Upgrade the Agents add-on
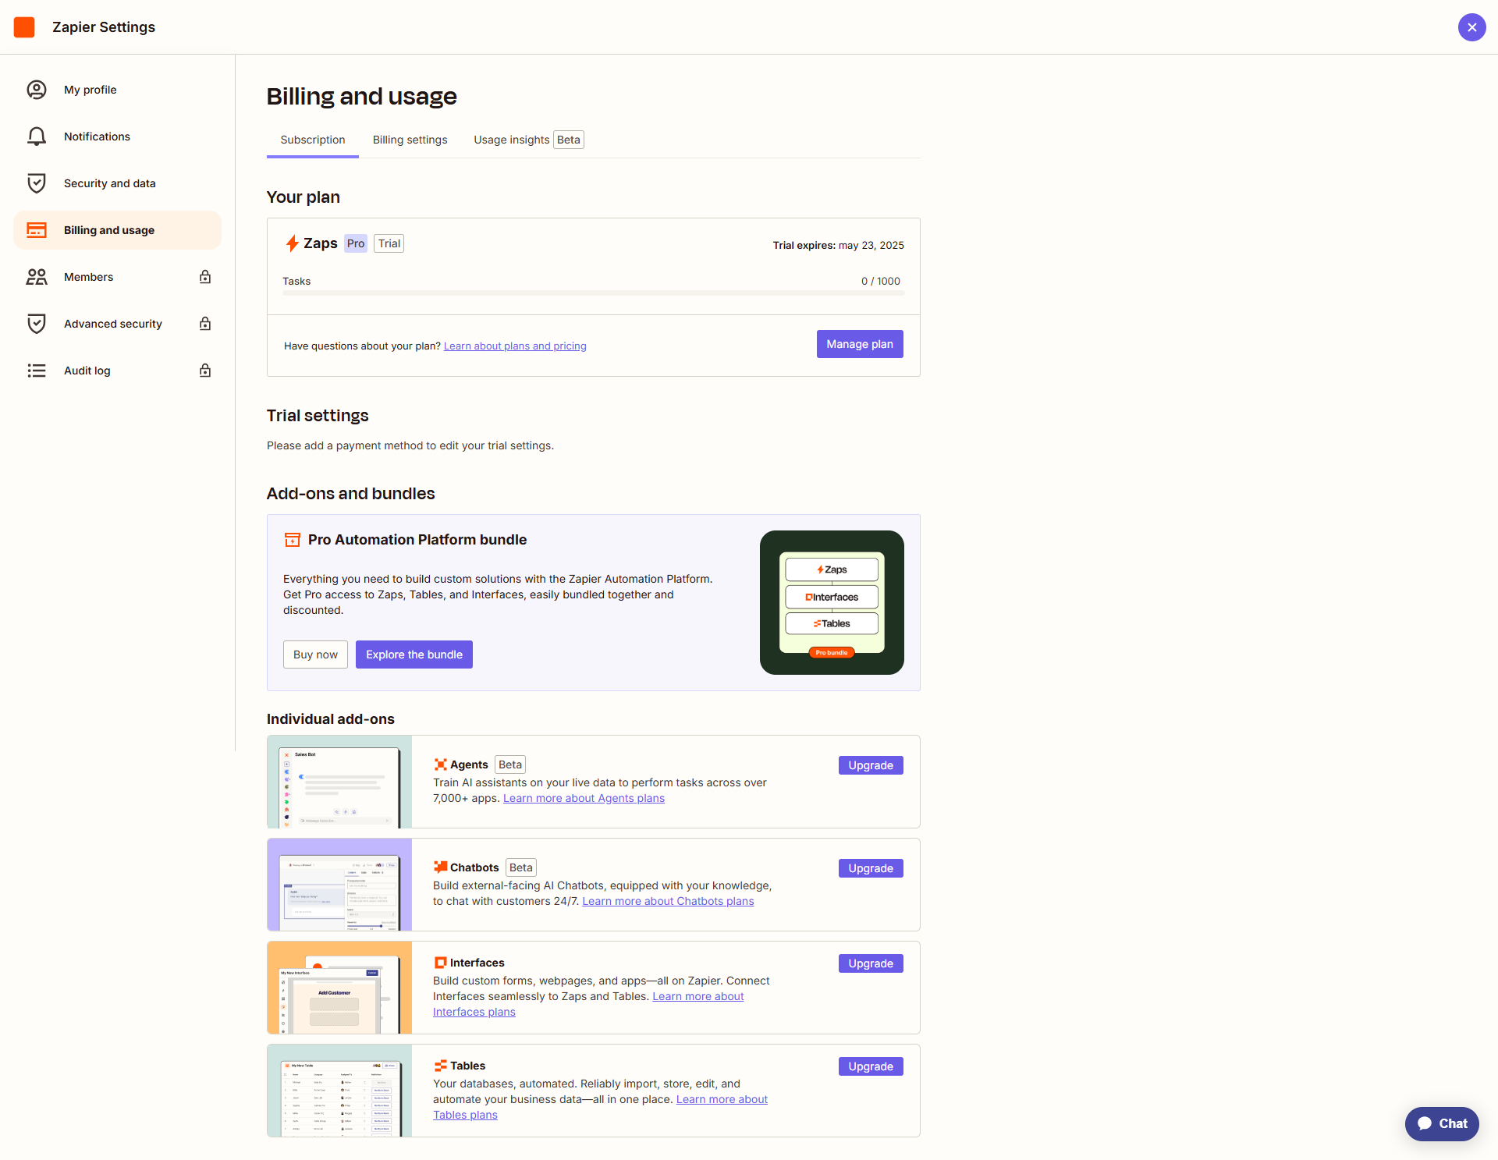1498x1160 pixels. pos(871,765)
